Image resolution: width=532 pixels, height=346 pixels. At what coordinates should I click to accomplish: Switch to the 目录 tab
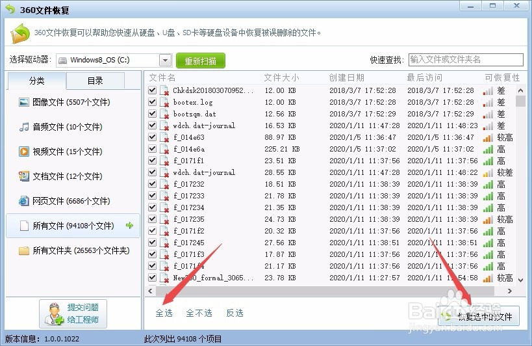95,81
